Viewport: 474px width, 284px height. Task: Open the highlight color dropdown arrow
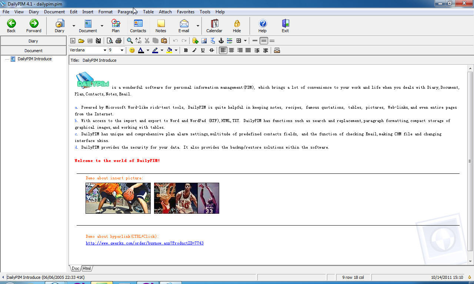click(162, 50)
